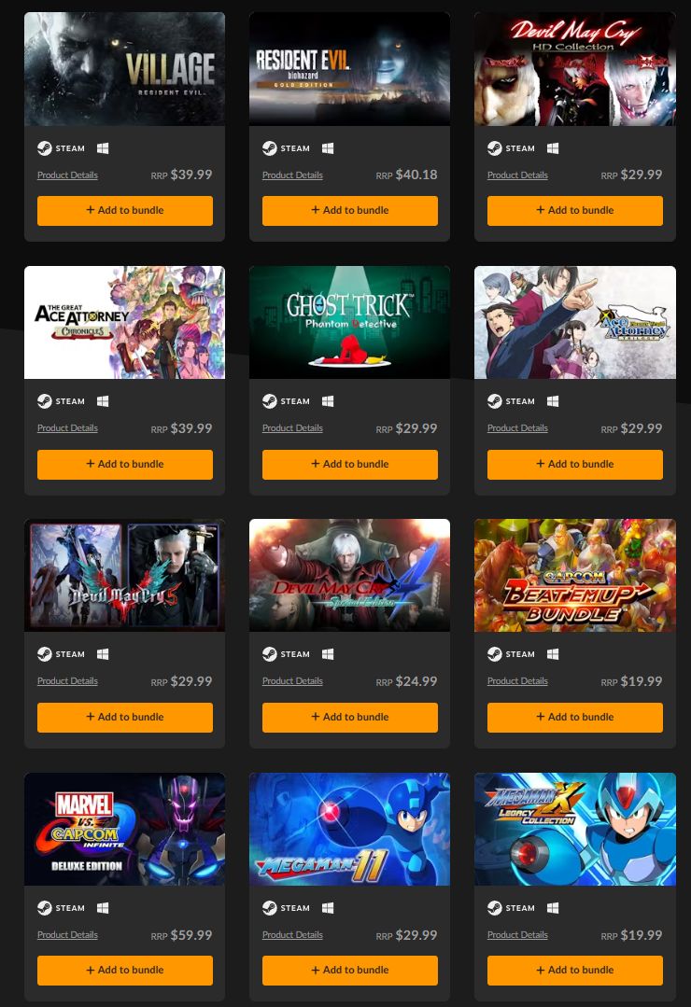Click Steam icon on Devil May Cry HD Collection card
The width and height of the screenshot is (691, 1007).
[494, 148]
